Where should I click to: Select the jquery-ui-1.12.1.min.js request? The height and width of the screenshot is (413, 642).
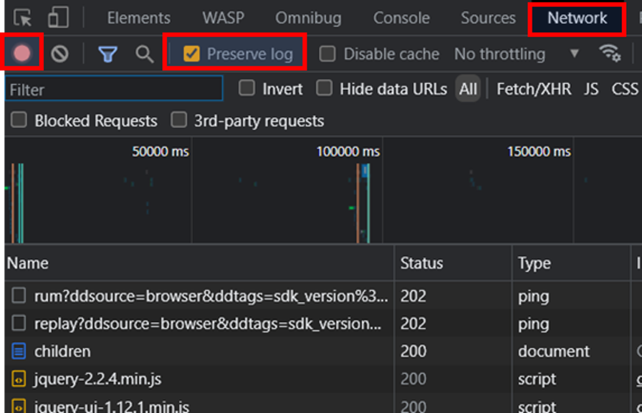pyautogui.click(x=111, y=407)
